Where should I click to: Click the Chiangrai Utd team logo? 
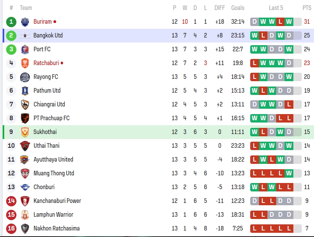click(x=25, y=105)
